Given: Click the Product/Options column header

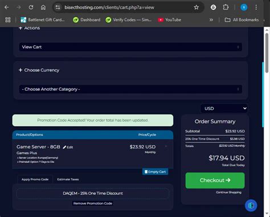Looking at the screenshot, I should 30,135.
